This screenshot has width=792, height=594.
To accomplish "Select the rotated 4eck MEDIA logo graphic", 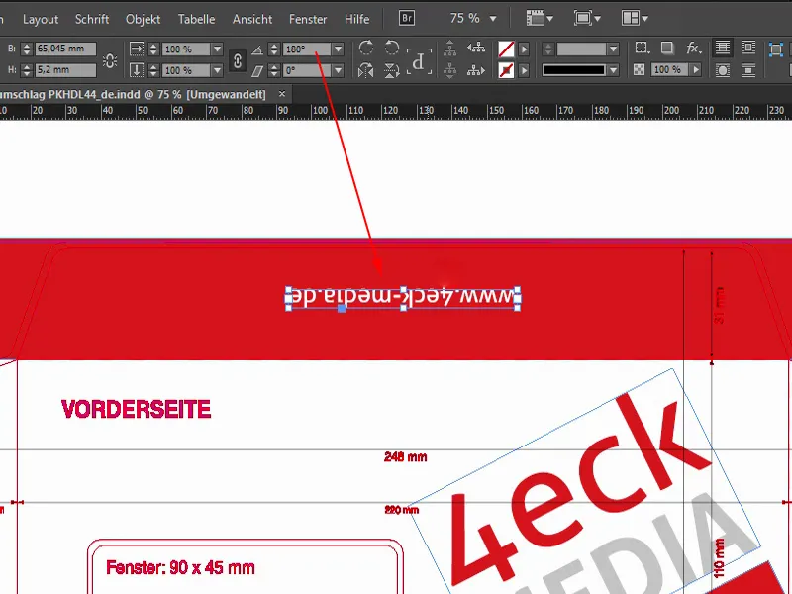I will point(583,485).
